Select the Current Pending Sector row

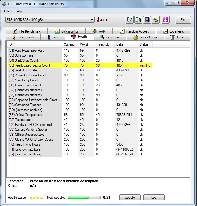pos(80,130)
